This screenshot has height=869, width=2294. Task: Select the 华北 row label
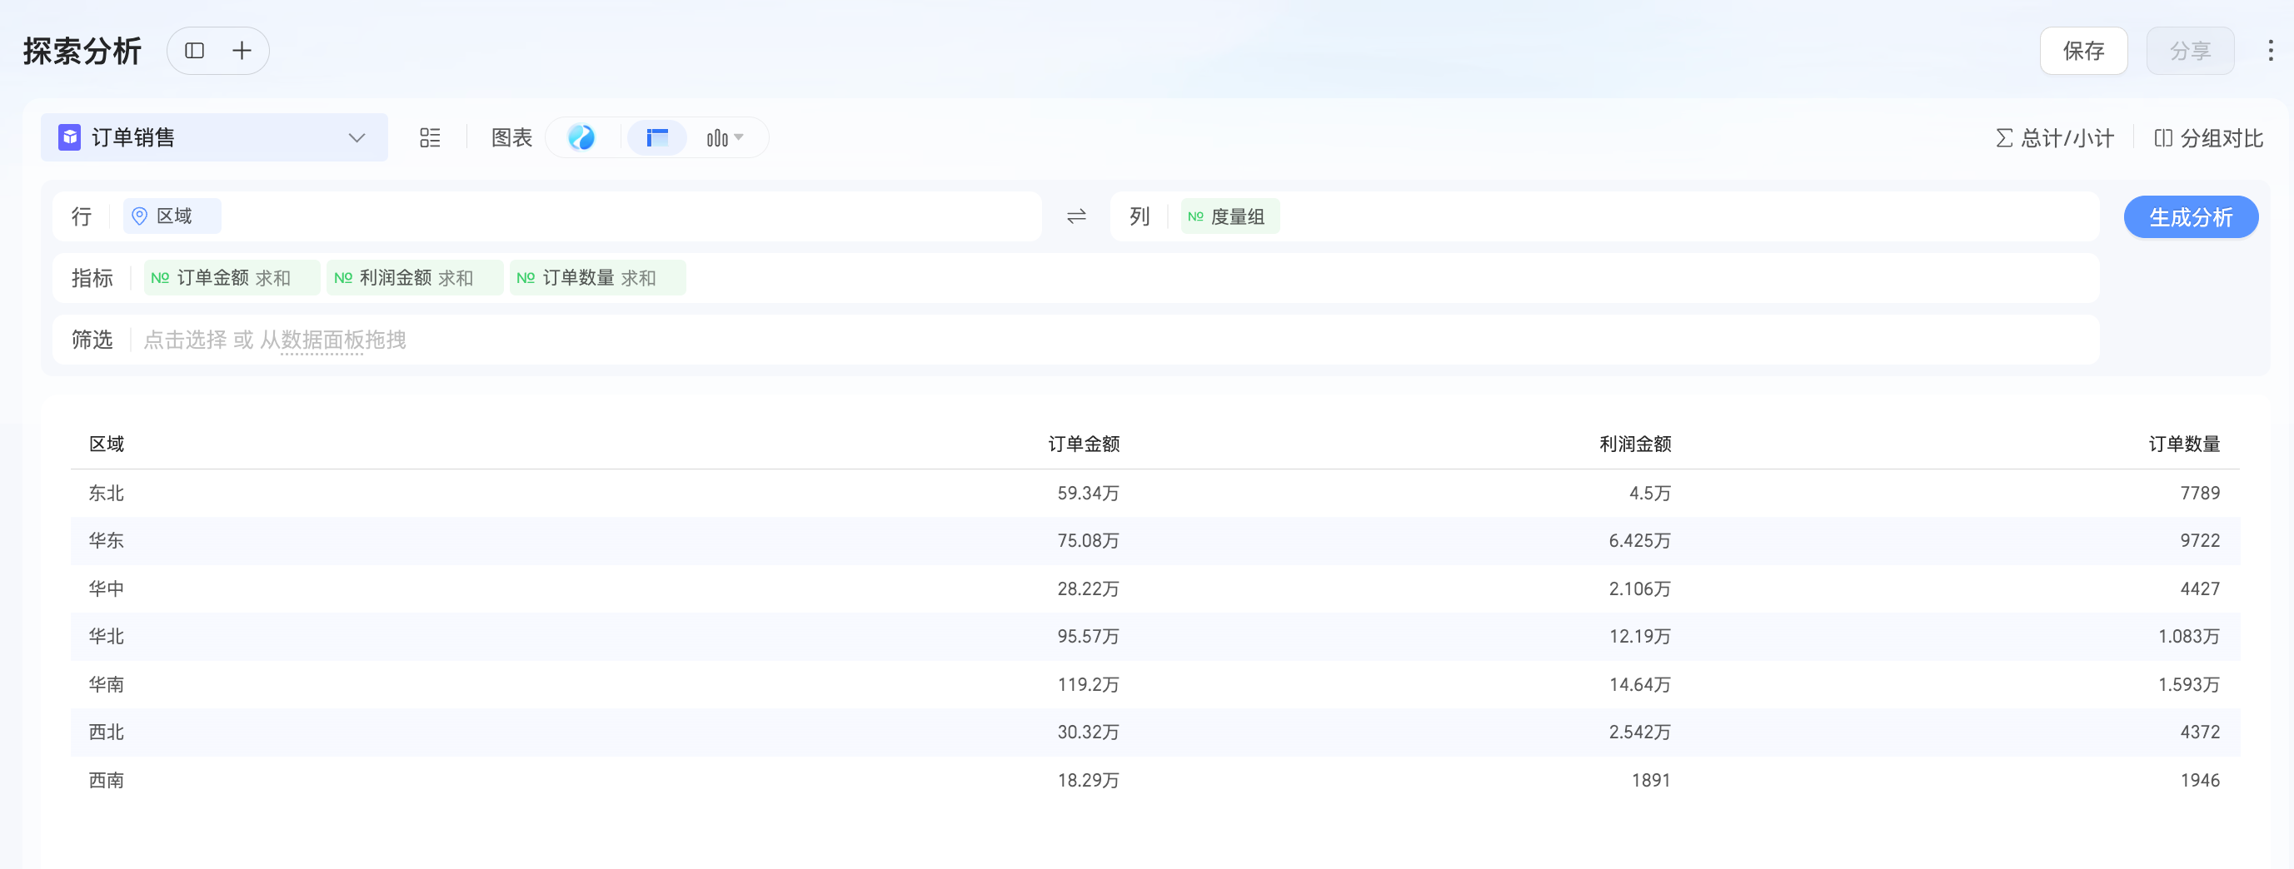tap(107, 637)
